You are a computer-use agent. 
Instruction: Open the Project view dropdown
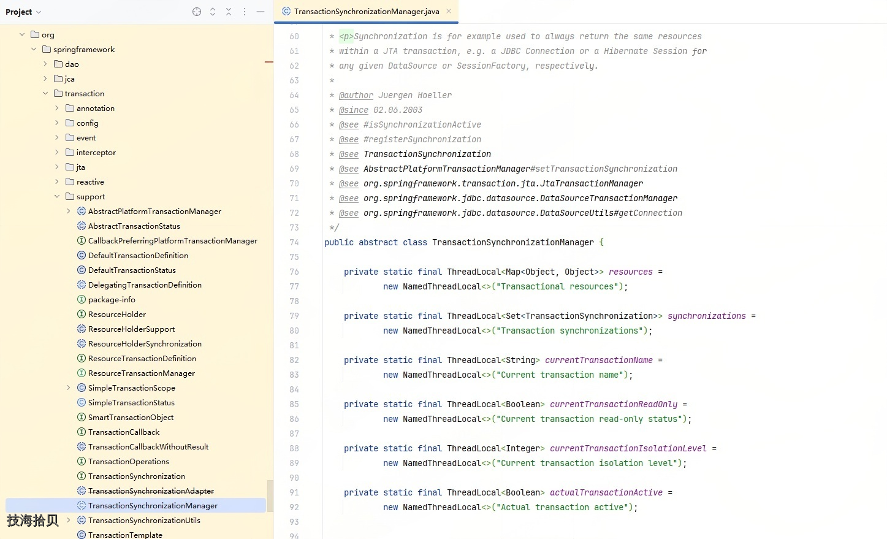click(x=23, y=12)
